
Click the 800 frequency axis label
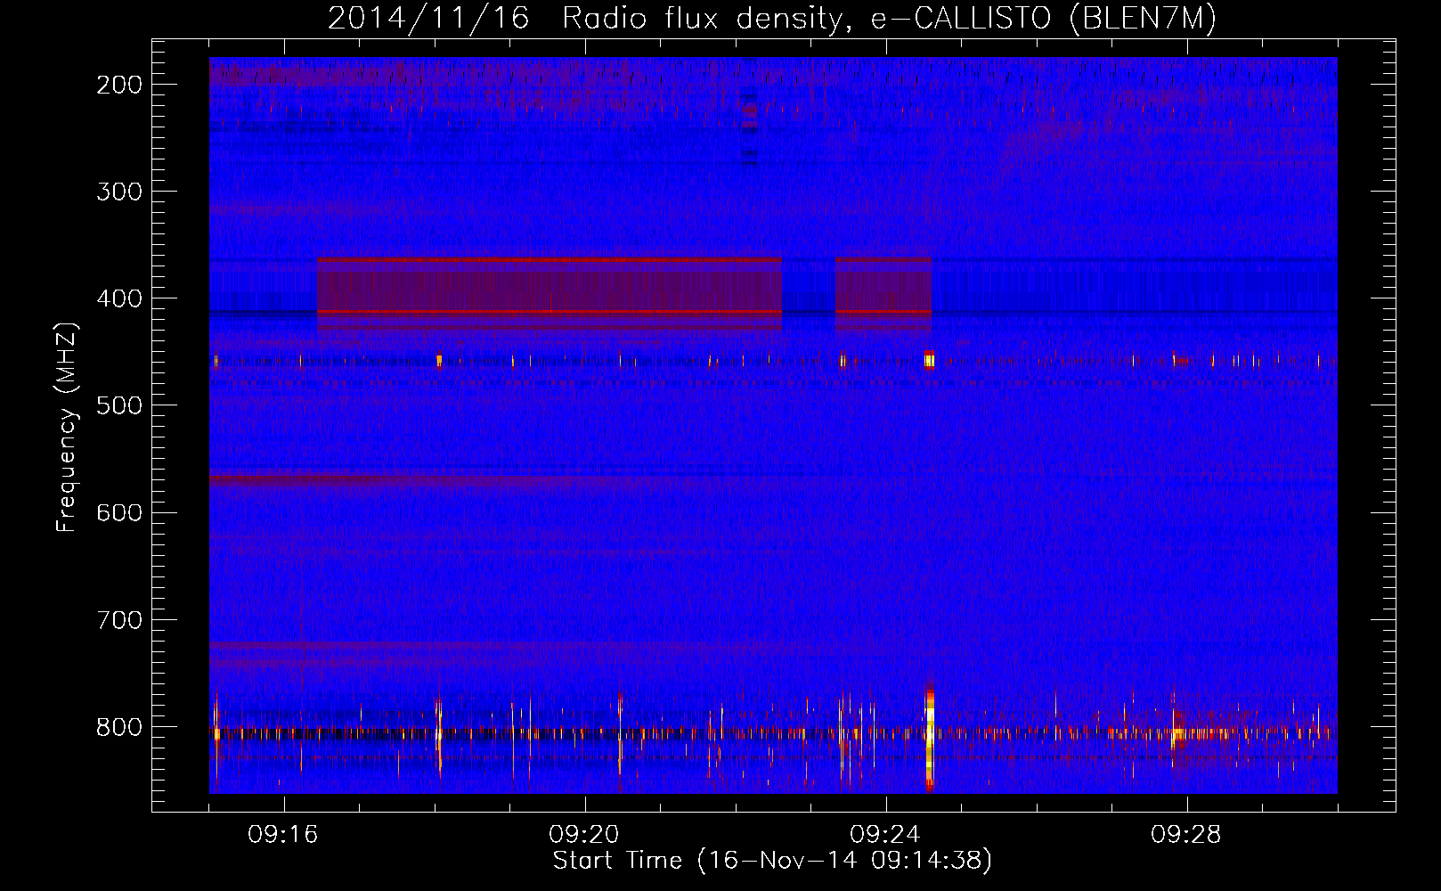pyautogui.click(x=118, y=727)
